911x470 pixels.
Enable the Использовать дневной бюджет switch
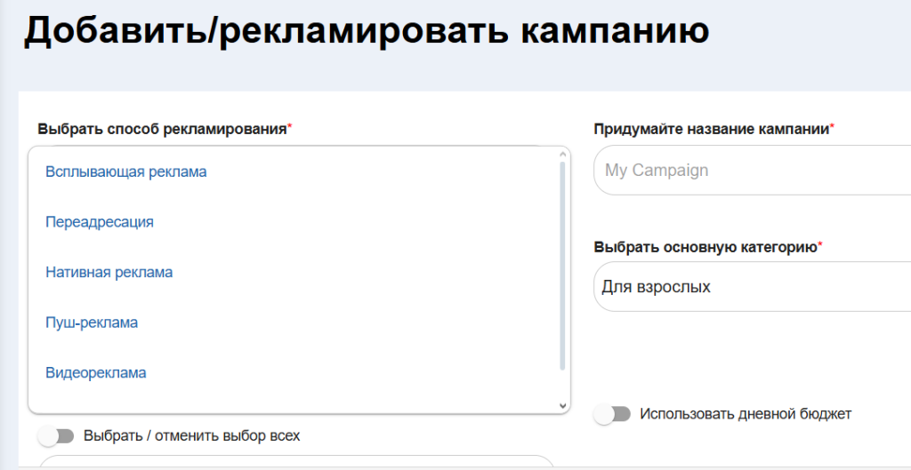pyautogui.click(x=613, y=414)
